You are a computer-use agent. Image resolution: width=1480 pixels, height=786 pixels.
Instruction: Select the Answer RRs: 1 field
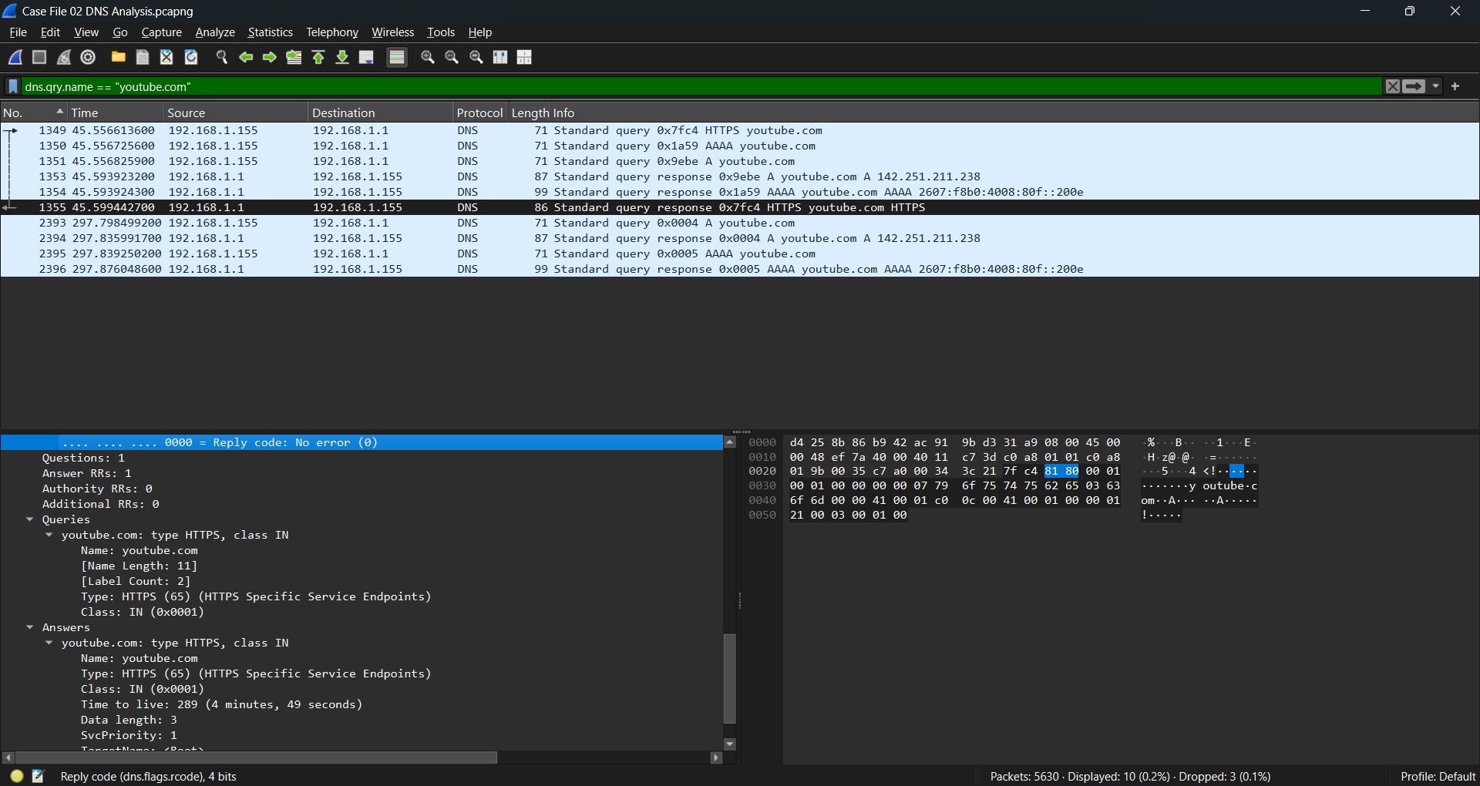(x=86, y=473)
